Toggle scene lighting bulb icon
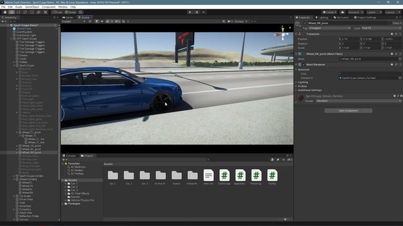This screenshot has width=403, height=226. [x=96, y=21]
